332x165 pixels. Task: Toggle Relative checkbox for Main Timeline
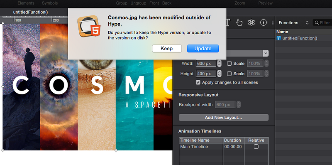pos(256,147)
